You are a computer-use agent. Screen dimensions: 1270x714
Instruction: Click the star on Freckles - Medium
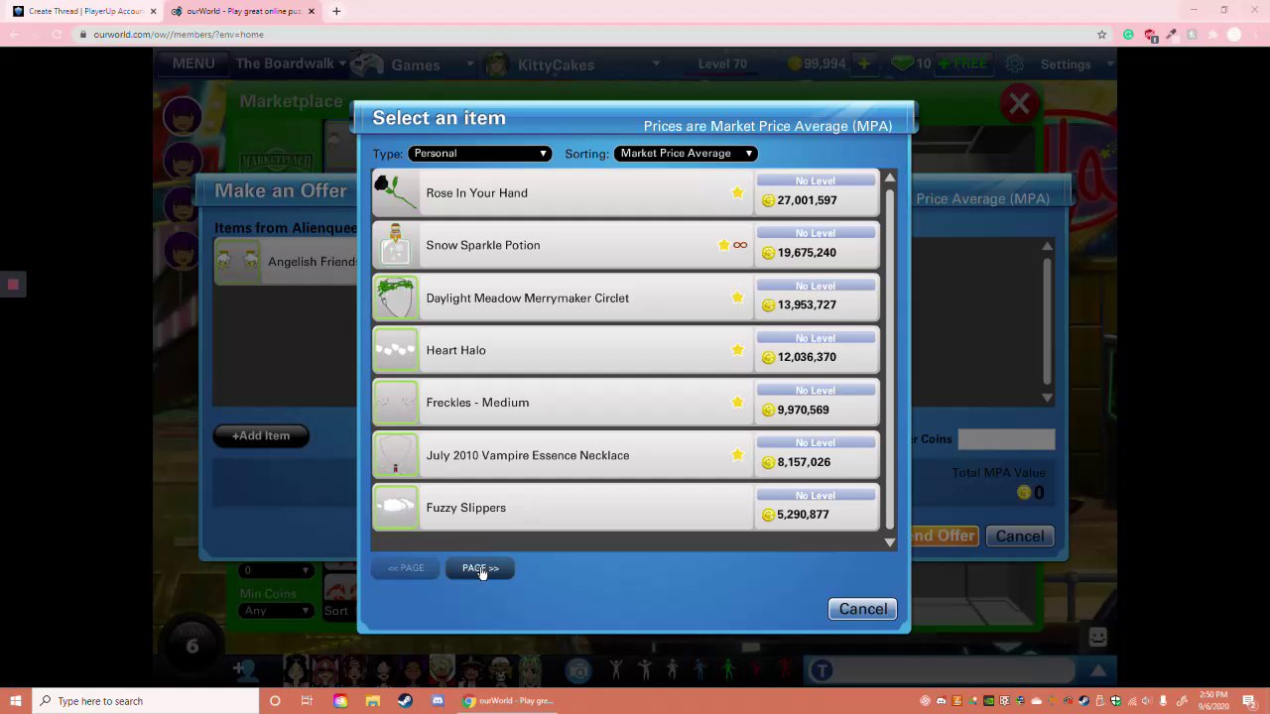click(737, 403)
